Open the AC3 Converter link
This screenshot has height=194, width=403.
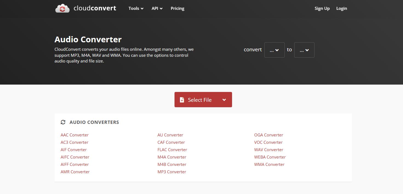click(x=75, y=142)
